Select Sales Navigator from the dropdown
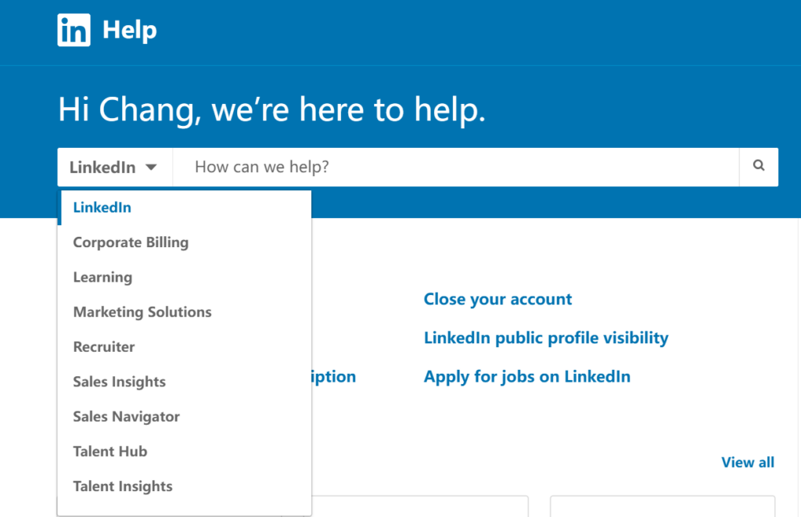The image size is (801, 517). [126, 416]
